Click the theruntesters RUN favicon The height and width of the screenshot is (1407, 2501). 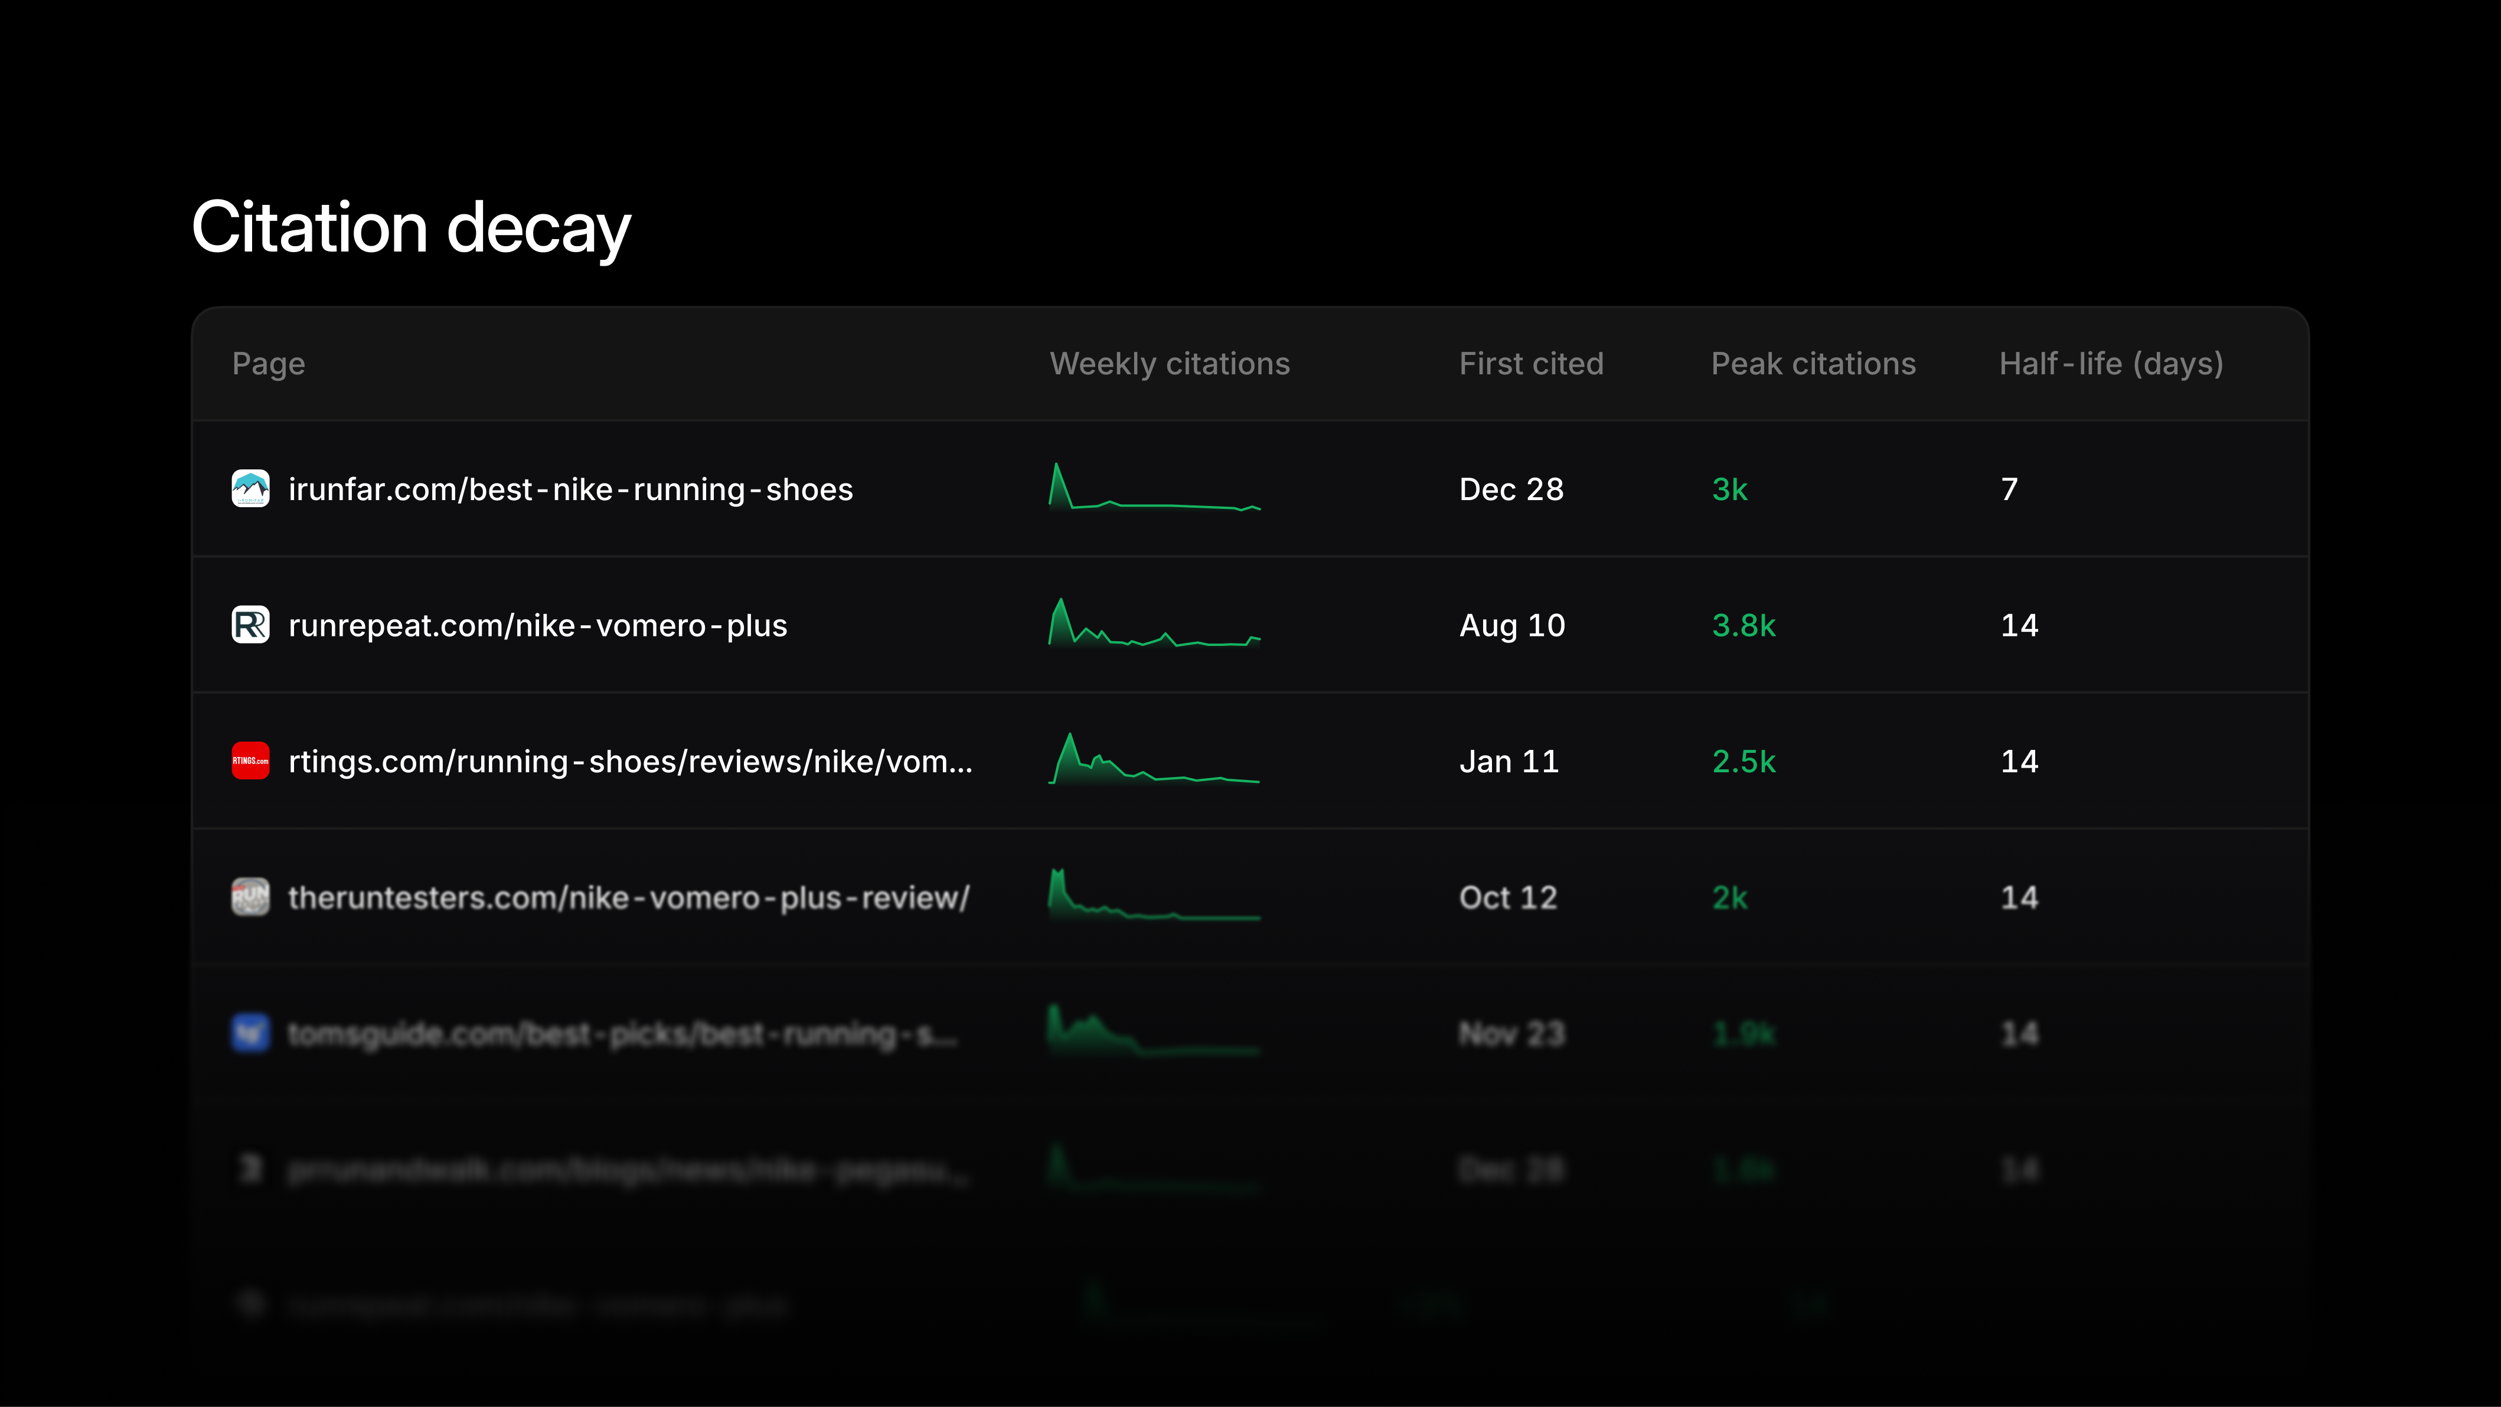click(250, 896)
